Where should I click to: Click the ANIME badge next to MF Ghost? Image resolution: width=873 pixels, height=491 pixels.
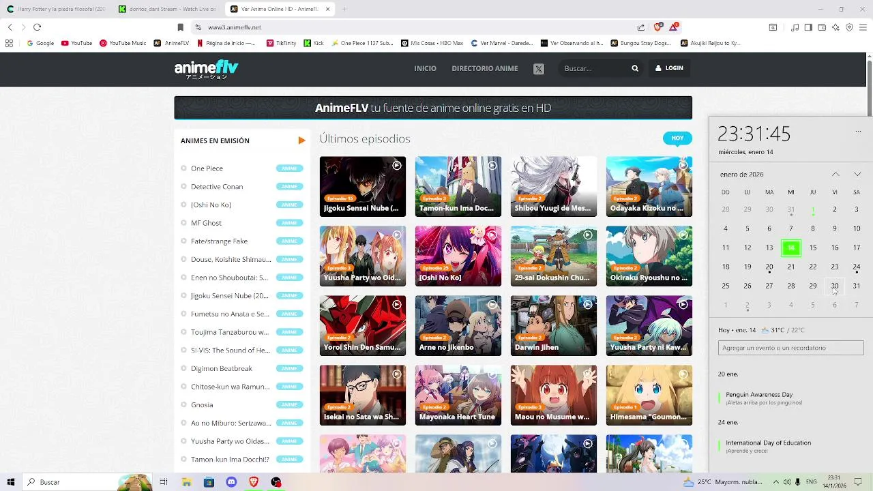point(289,223)
